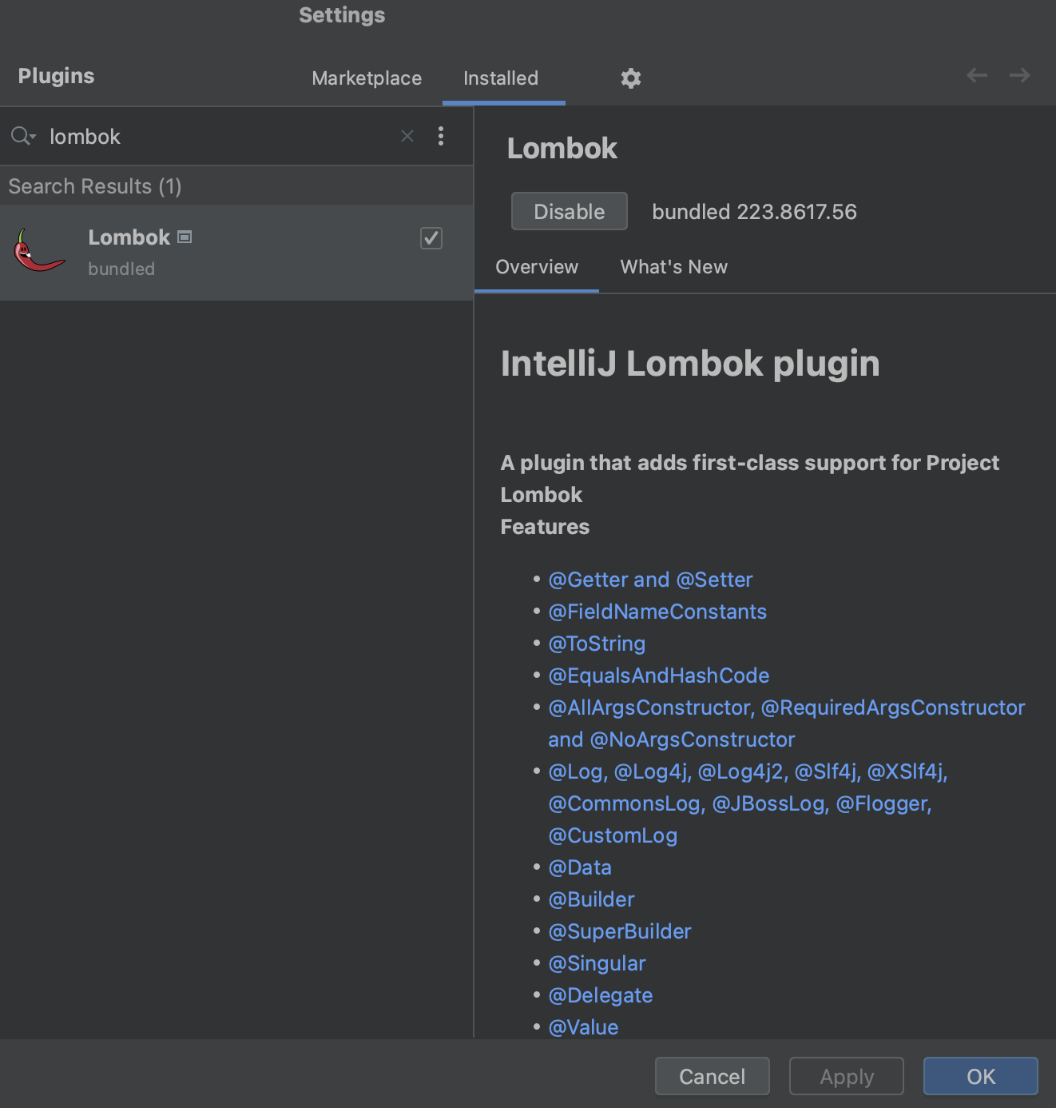Clear the lombok search text
The width and height of the screenshot is (1056, 1108).
click(x=407, y=136)
